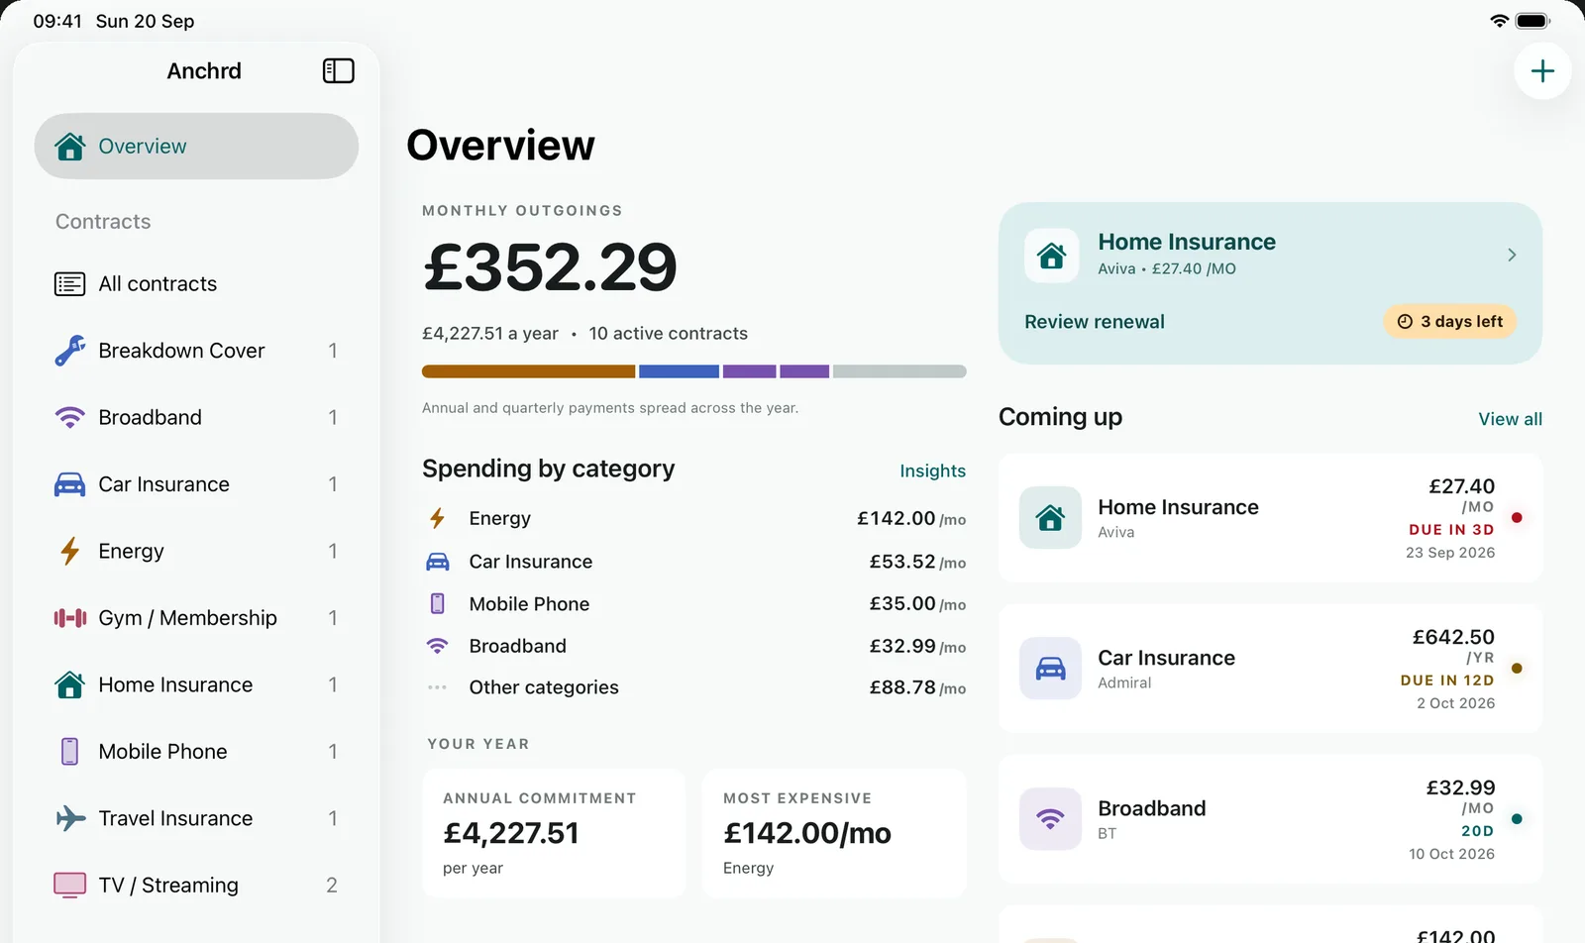Click Review renewal link

coord(1095,322)
